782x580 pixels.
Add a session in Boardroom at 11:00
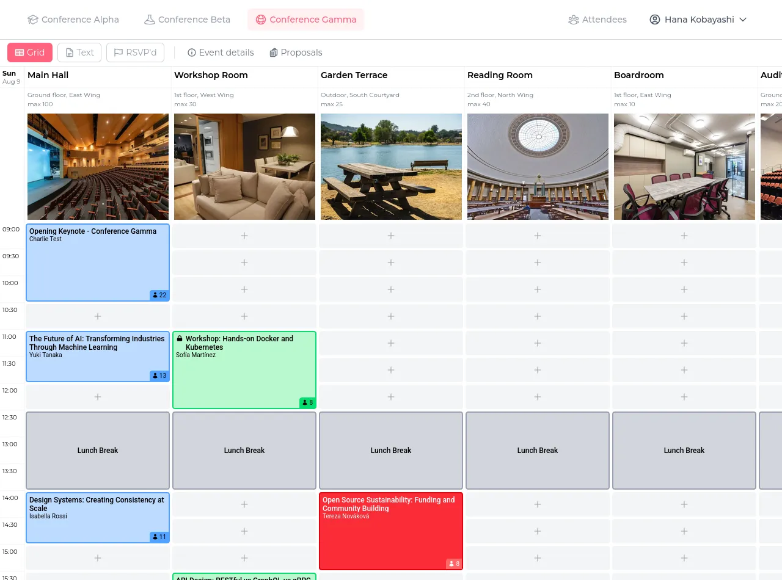684,343
